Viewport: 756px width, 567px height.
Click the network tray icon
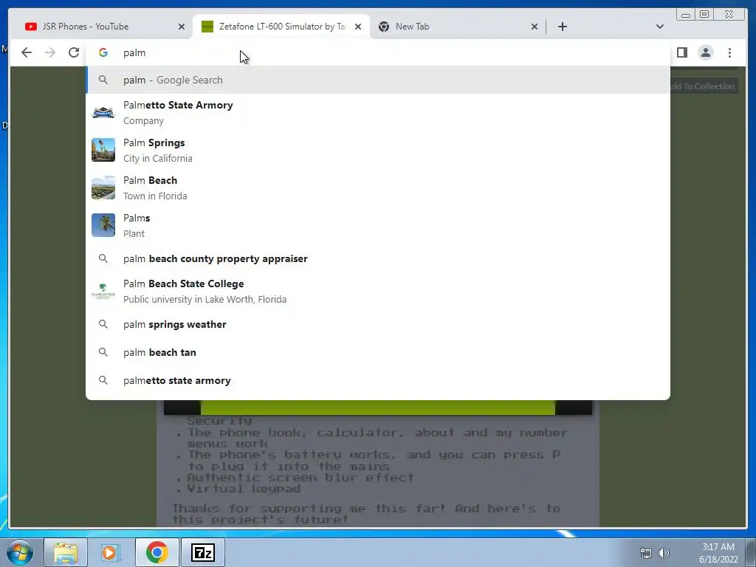click(x=645, y=553)
